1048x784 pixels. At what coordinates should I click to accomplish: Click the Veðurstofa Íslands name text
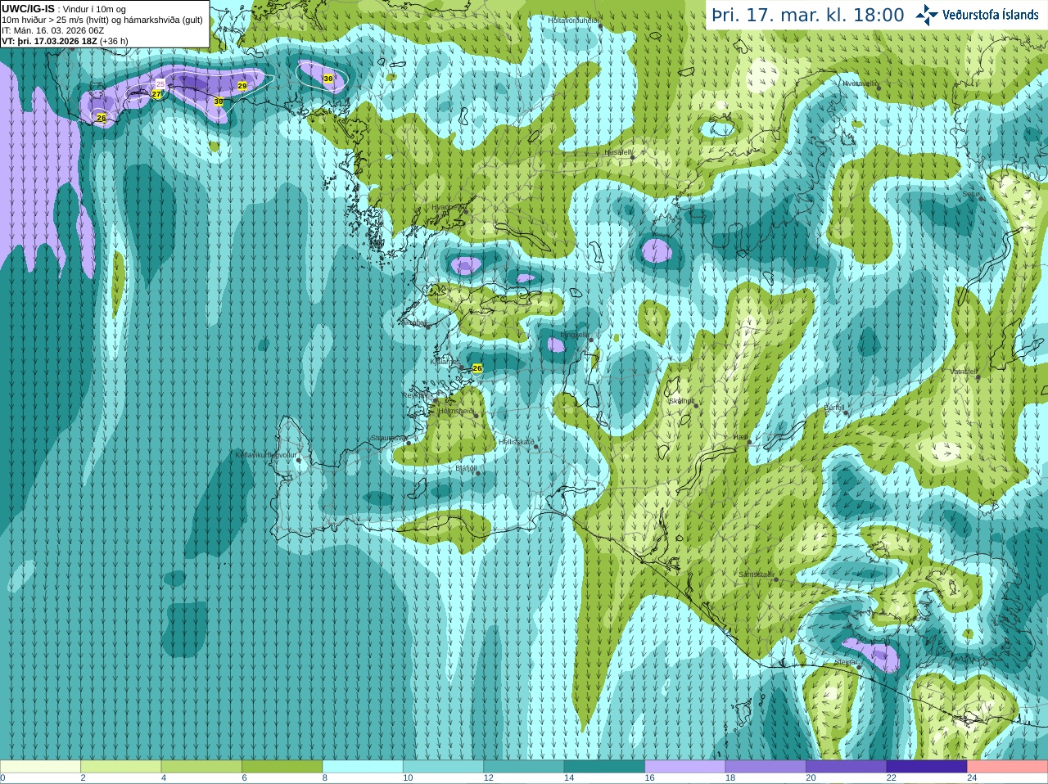click(x=990, y=15)
